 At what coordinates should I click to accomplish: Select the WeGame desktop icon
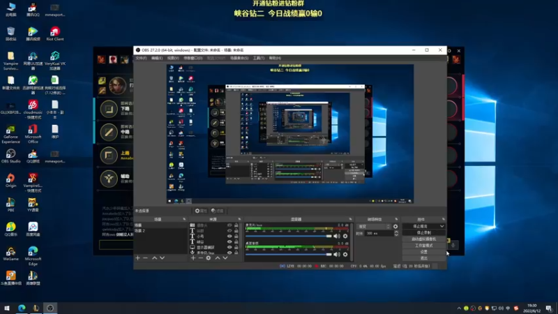tap(10, 254)
